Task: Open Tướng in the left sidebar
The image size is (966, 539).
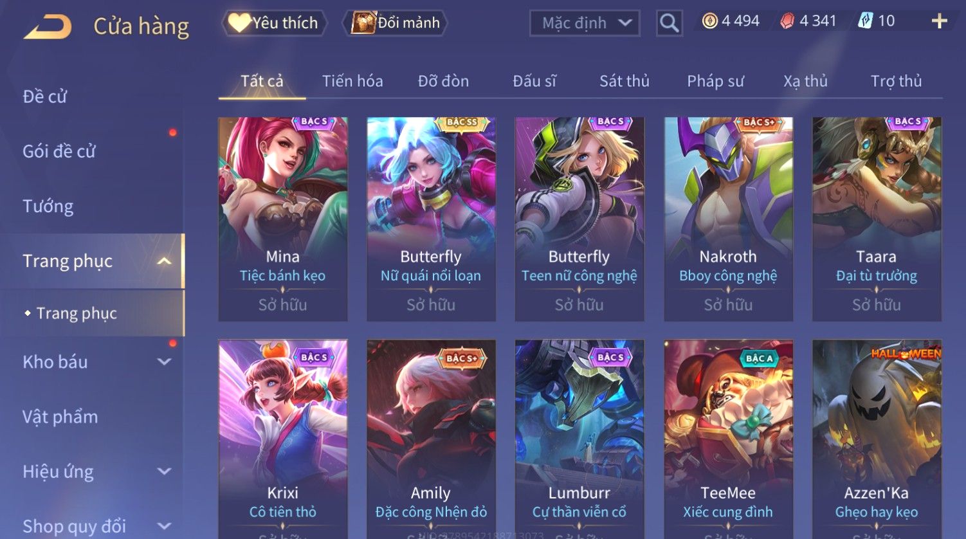Action: [48, 206]
